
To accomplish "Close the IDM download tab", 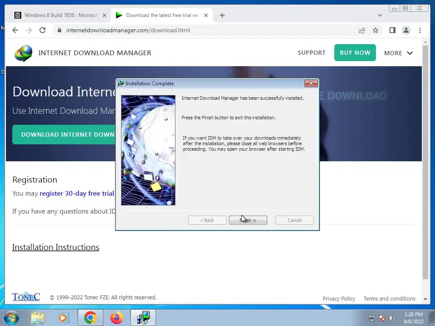I will 206,15.
